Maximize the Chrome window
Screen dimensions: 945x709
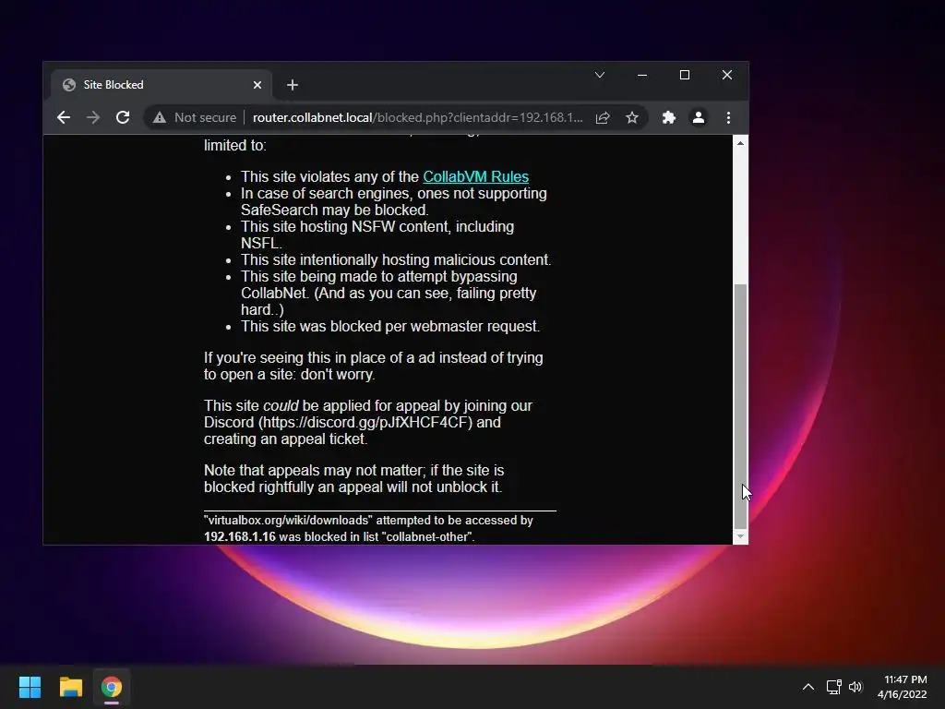coord(685,75)
